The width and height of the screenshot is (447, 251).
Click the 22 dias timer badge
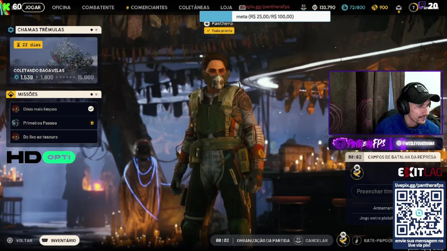(28, 45)
